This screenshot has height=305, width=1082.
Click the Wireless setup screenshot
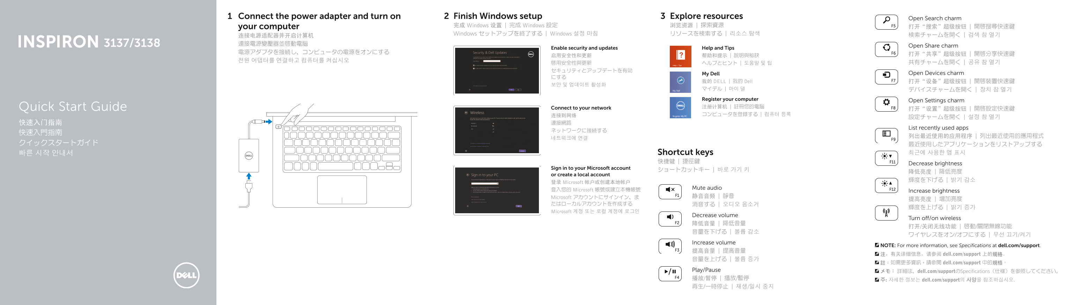[x=497, y=130]
